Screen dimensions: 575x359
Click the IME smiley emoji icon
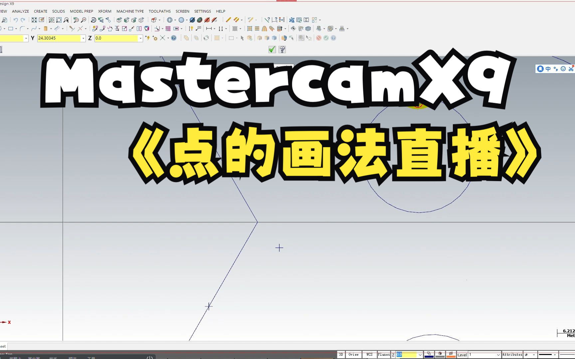coord(563,69)
